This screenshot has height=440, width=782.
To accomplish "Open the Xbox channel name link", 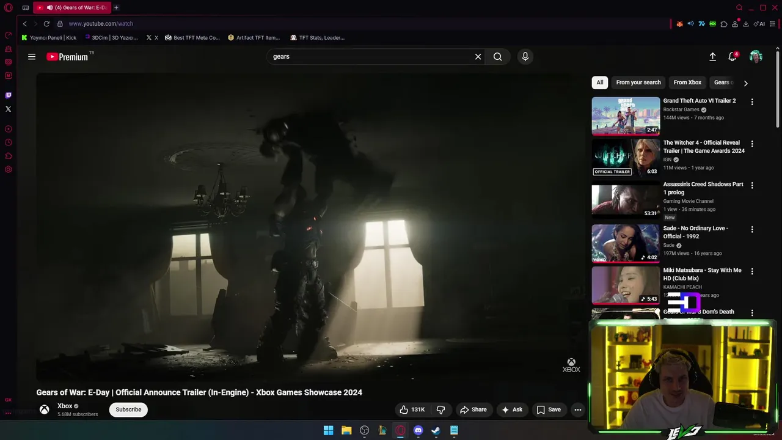I will pyautogui.click(x=65, y=406).
